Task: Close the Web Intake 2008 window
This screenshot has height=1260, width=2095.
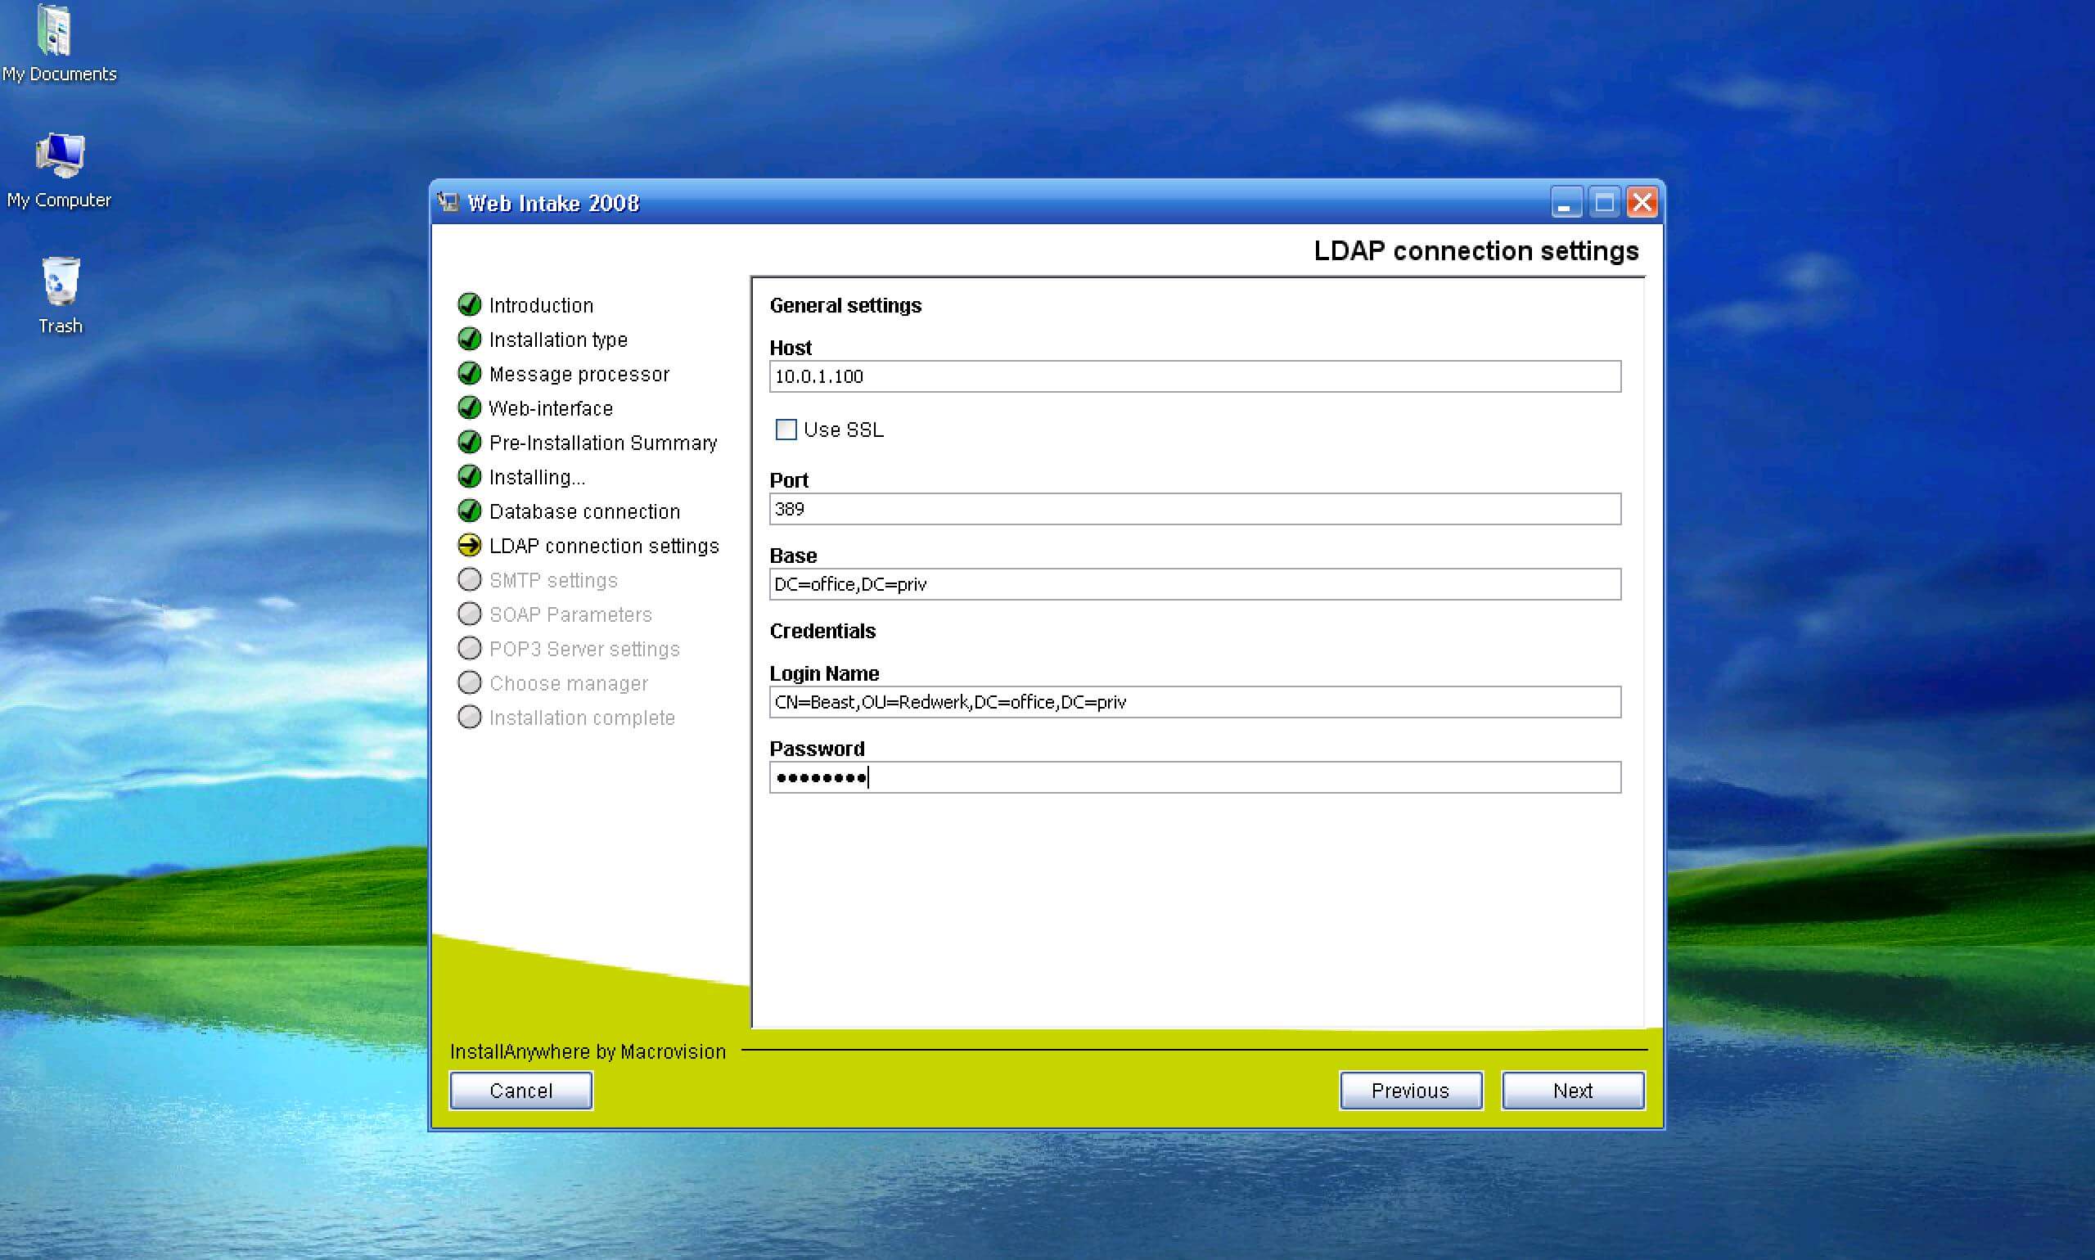Action: (1642, 202)
